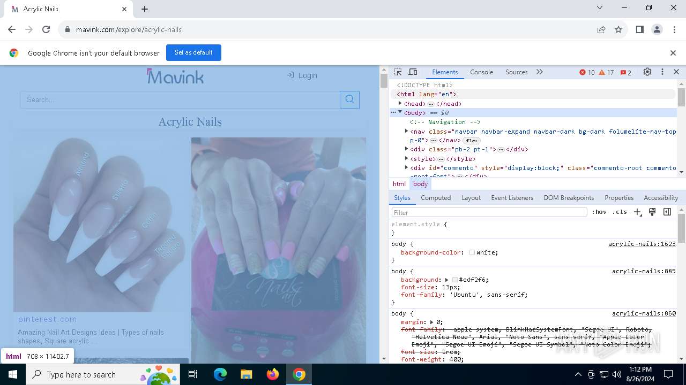Expand the div pb-2 pt-1 node
686x385 pixels.
[x=406, y=149]
